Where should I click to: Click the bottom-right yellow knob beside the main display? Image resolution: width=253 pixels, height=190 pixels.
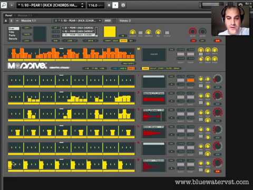pos(215,59)
